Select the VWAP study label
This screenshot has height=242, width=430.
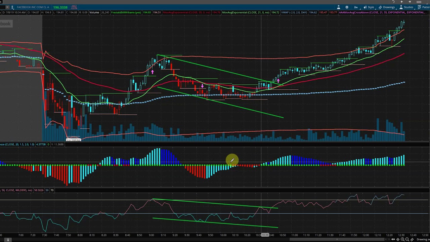294,12
